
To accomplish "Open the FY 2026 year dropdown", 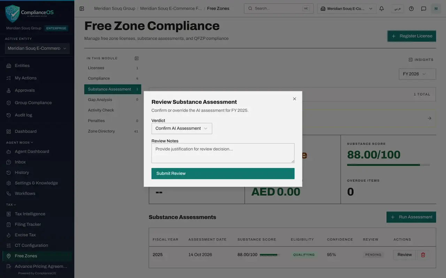I will click(x=417, y=74).
